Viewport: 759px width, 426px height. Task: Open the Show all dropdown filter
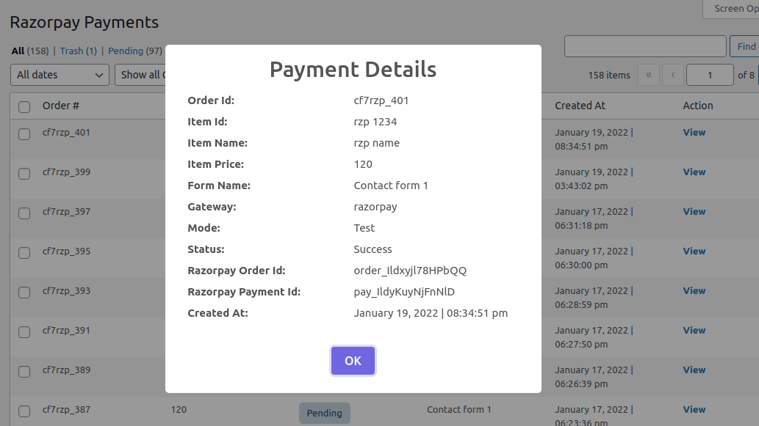click(140, 75)
